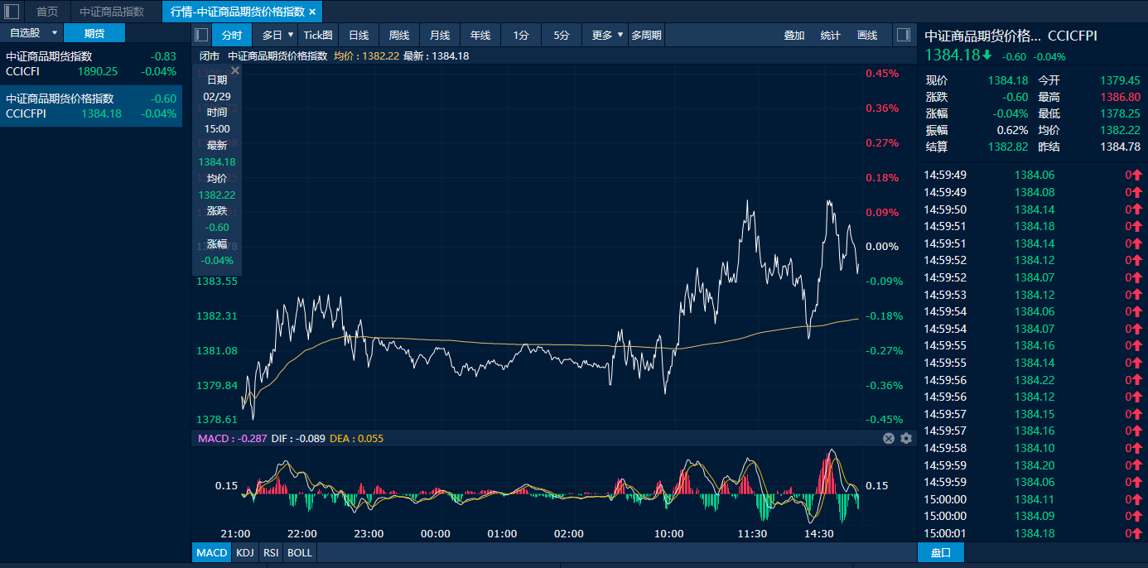This screenshot has width=1148, height=568.
Task: Collapse the watchlist with the chart toolbar's left panel icon
Action: click(201, 35)
